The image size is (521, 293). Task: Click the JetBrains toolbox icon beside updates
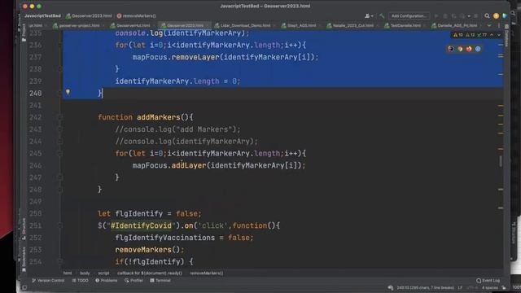(x=505, y=15)
